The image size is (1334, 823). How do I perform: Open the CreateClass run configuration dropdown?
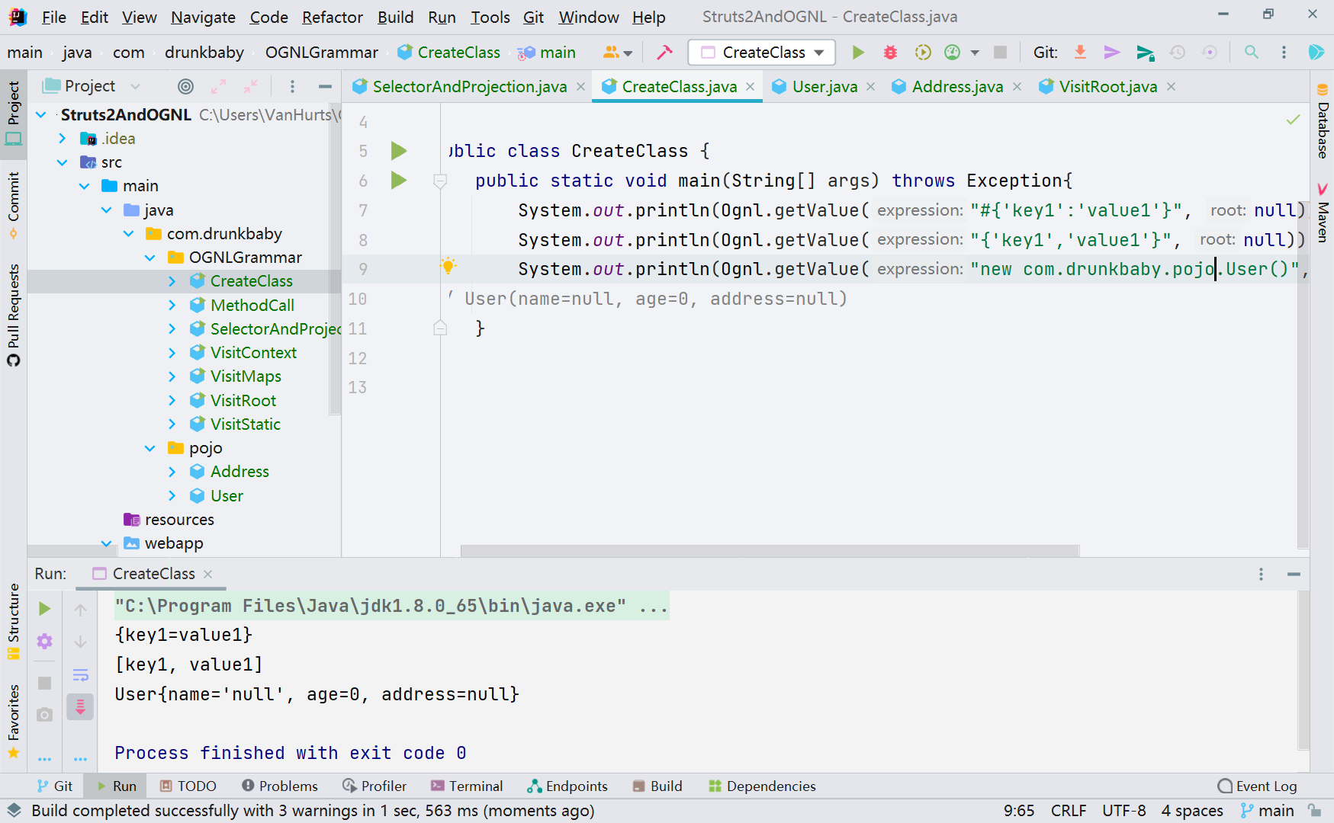[762, 53]
